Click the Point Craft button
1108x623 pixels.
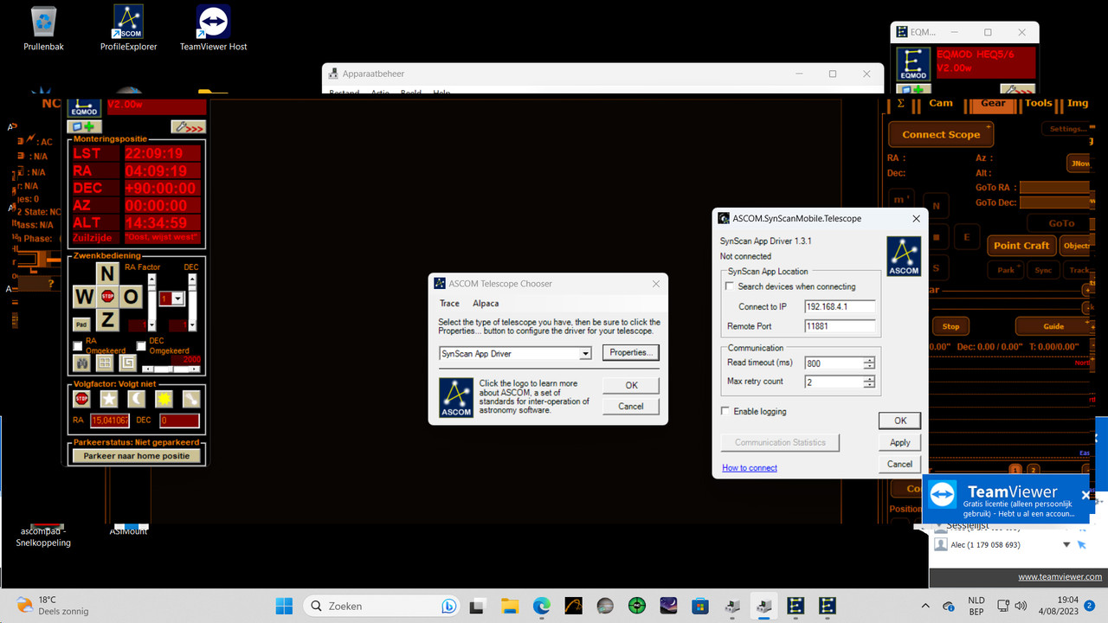click(x=1021, y=246)
